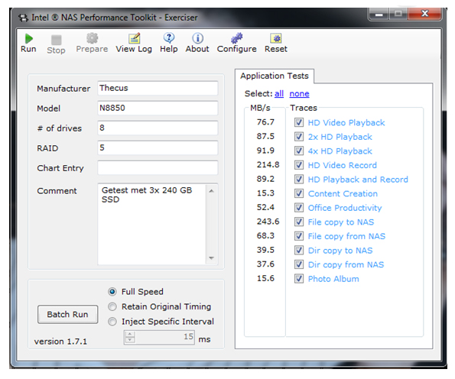Click the File copy from NAS trace label

tap(346, 236)
